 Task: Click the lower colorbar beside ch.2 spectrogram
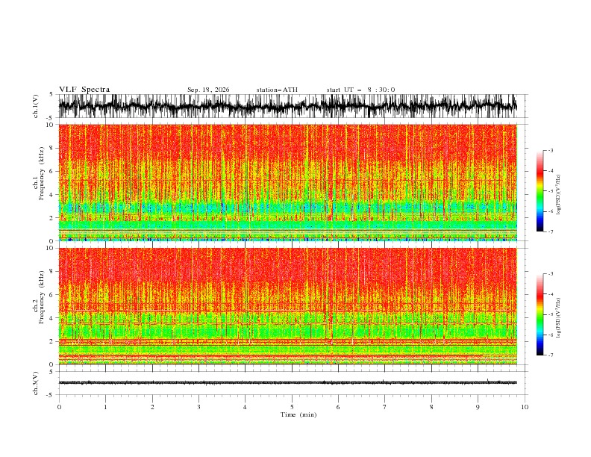[540, 314]
